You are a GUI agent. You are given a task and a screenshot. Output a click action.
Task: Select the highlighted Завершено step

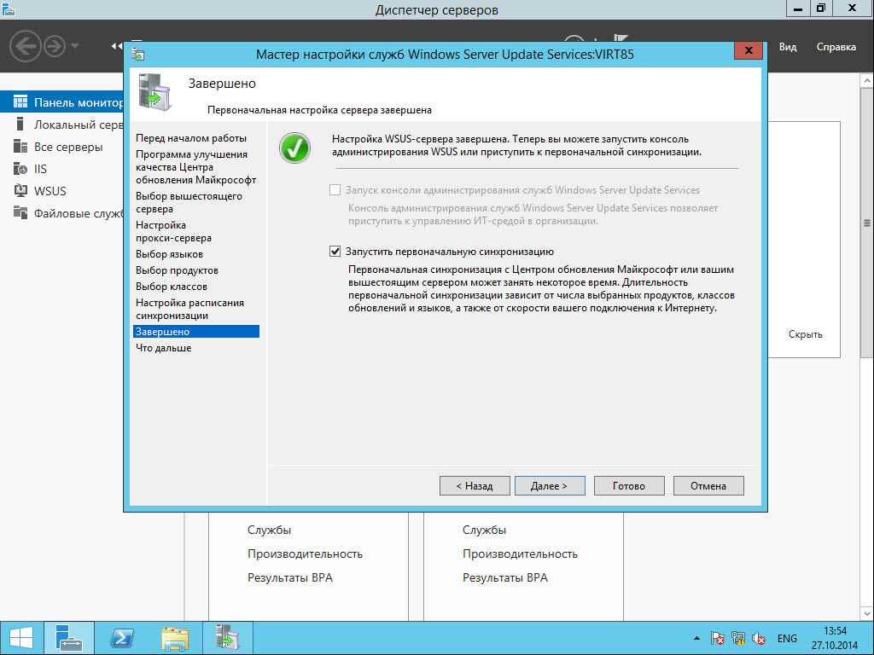pyautogui.click(x=195, y=332)
